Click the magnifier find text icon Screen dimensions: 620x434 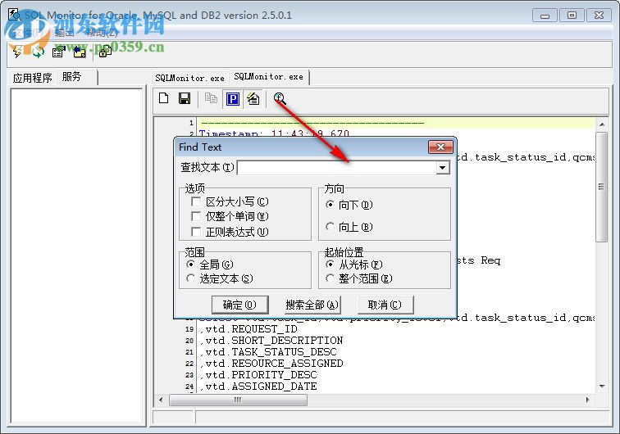pyautogui.click(x=280, y=98)
